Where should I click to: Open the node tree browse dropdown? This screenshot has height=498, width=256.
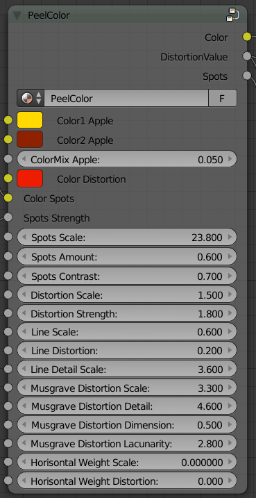[x=31, y=98]
